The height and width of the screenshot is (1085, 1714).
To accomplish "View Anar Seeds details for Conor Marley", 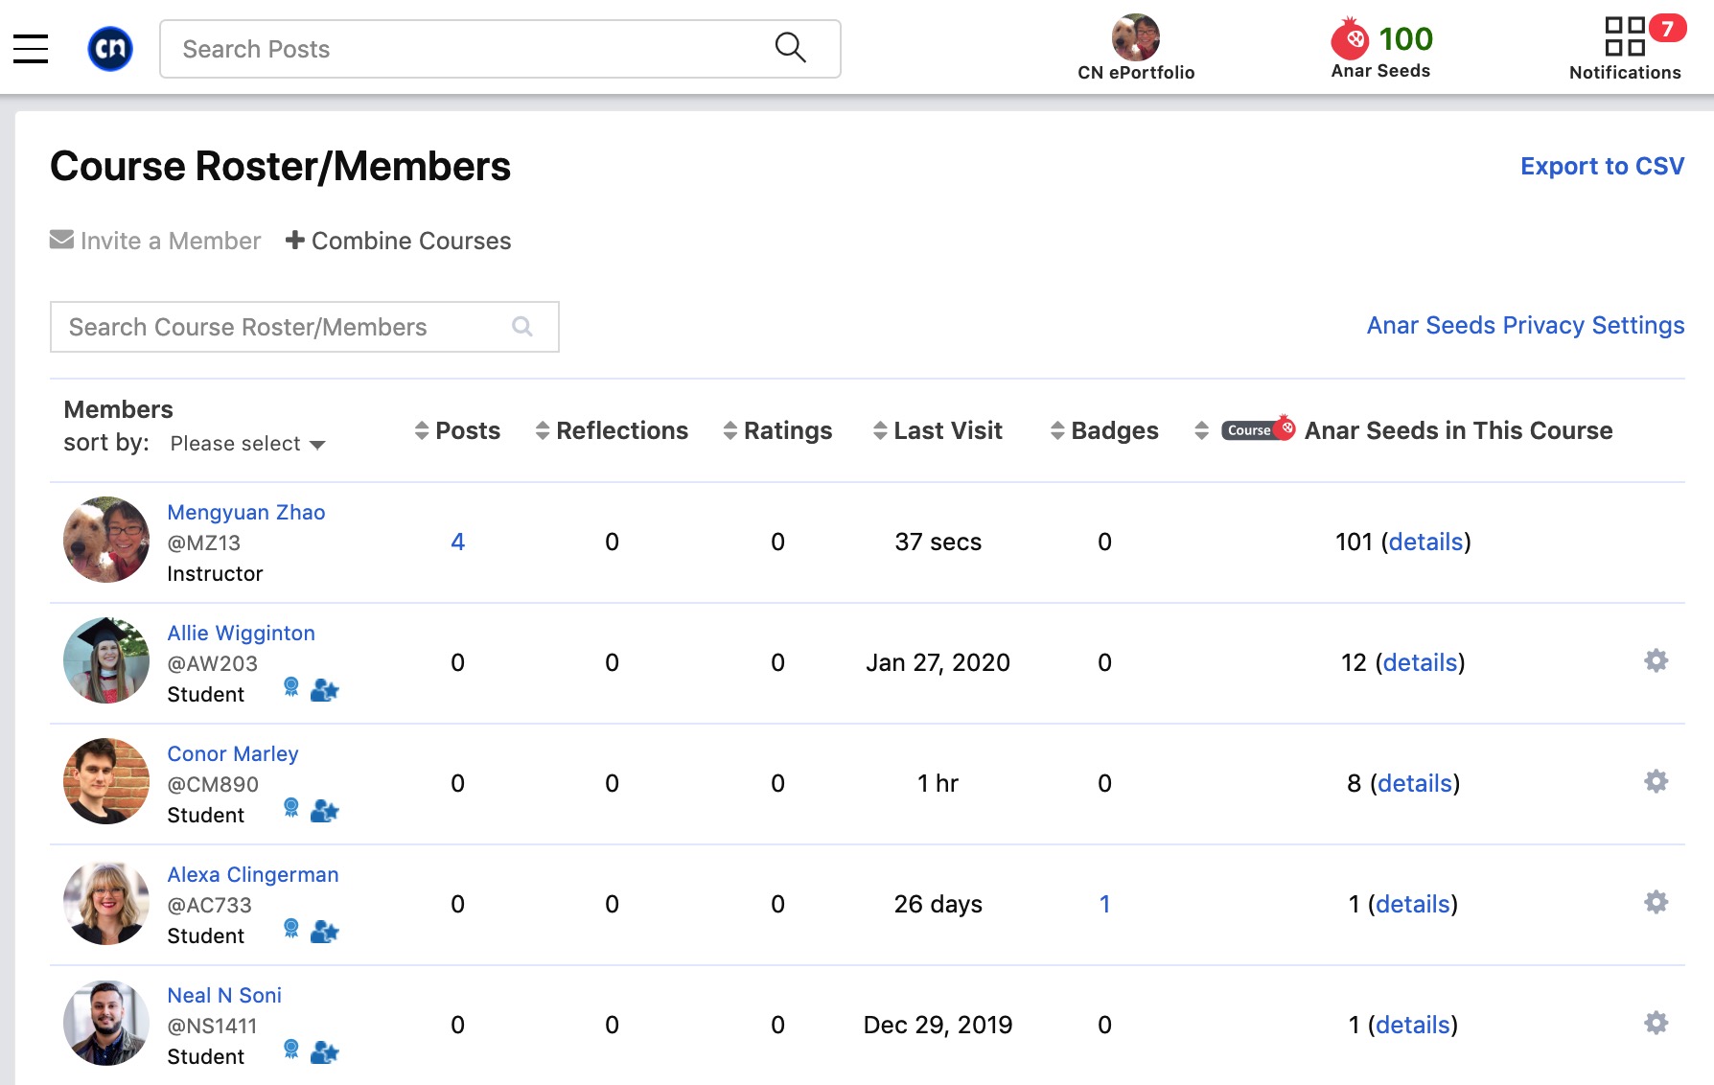I will pyautogui.click(x=1416, y=783).
